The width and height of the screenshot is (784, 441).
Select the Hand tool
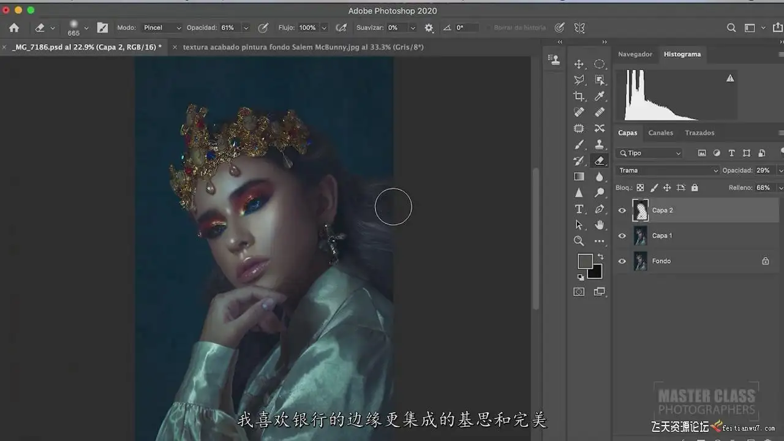tap(600, 225)
